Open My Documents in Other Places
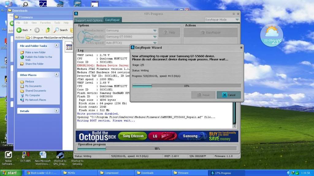This screenshot has height=176, width=314. 33,86
